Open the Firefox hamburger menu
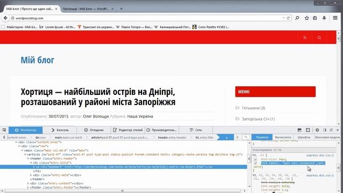The image size is (343, 193). 335,18
